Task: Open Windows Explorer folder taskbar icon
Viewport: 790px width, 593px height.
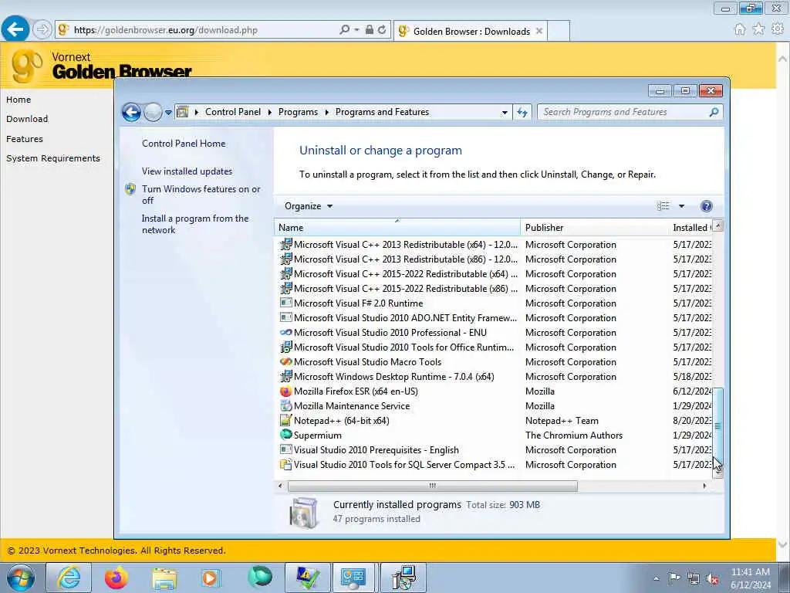Action: (164, 579)
